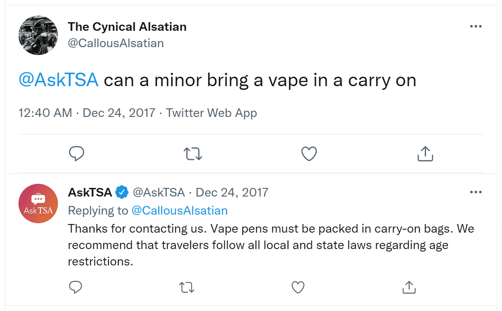Open more options on AskTSA reply
Image resolution: width=502 pixels, height=311 pixels.
(x=476, y=192)
